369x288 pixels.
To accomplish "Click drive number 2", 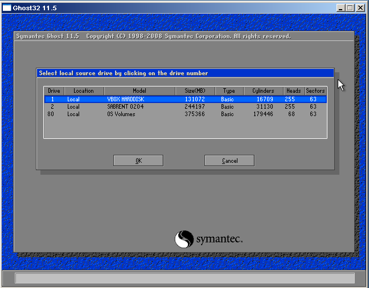I will click(52, 106).
